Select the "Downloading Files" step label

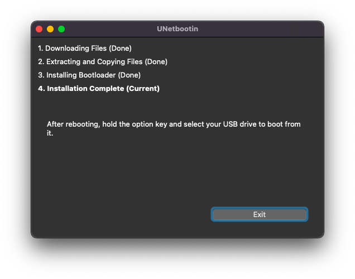click(x=75, y=49)
